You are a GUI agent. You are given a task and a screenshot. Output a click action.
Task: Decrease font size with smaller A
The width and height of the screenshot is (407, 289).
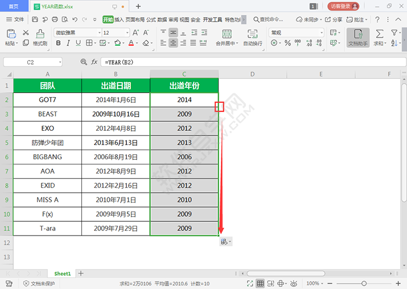coord(146,32)
